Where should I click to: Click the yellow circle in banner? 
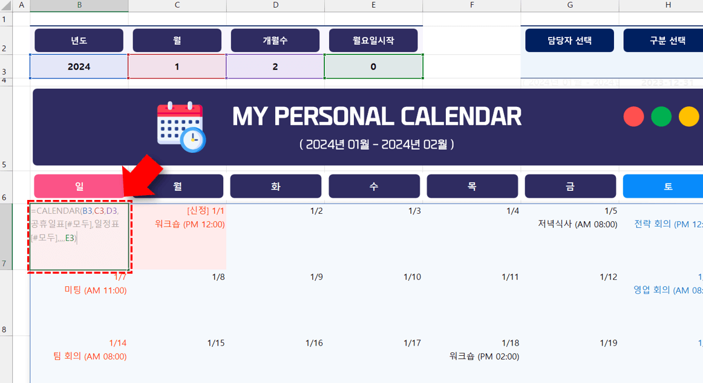(688, 117)
